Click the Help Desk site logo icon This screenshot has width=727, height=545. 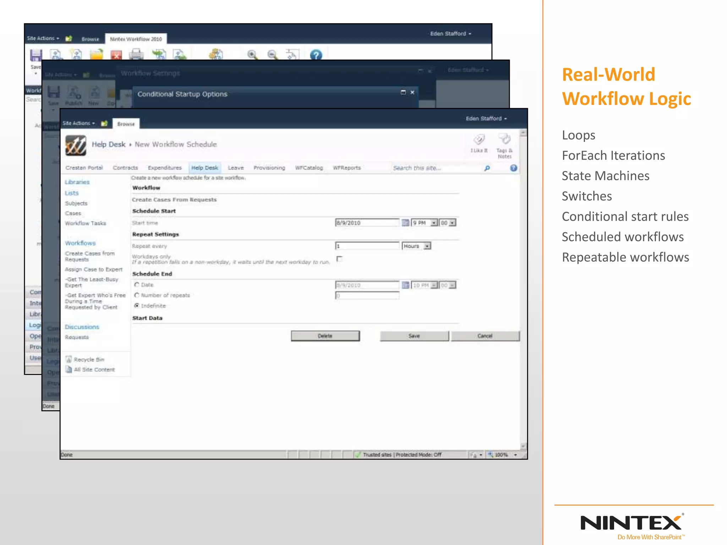76,145
